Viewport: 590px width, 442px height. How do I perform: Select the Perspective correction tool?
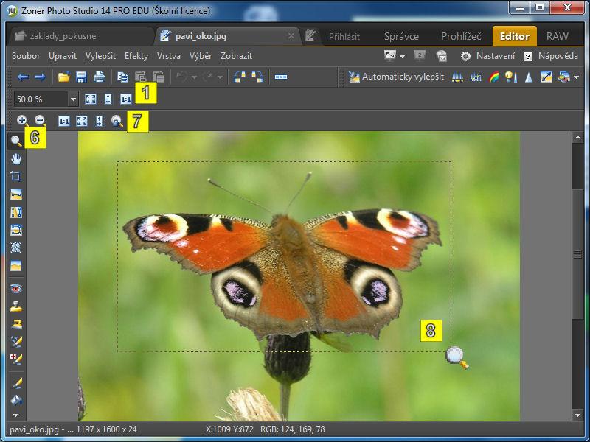tap(15, 230)
